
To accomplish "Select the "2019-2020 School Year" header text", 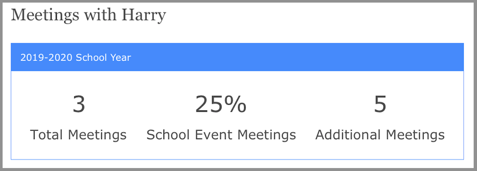I will tap(76, 58).
